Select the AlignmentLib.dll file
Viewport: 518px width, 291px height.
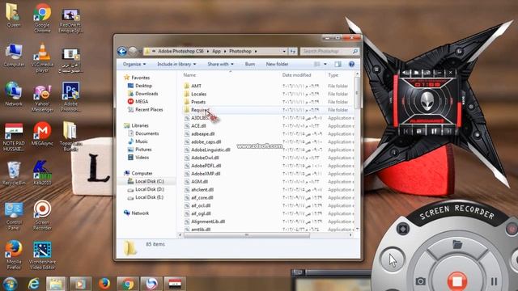(x=208, y=221)
